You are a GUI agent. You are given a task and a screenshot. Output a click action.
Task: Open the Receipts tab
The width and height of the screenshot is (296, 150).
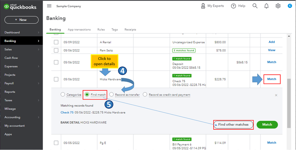[130, 30]
